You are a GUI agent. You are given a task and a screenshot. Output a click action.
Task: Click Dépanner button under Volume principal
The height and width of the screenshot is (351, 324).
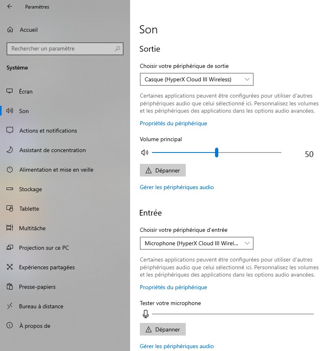pyautogui.click(x=163, y=170)
